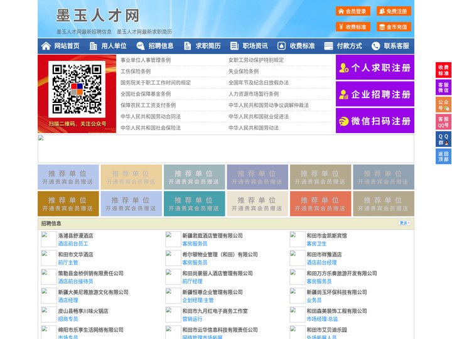Image resolution: width=452 pixels, height=339 pixels.
Task: Click the 墨玉人才网 site logo title
Action: click(98, 15)
